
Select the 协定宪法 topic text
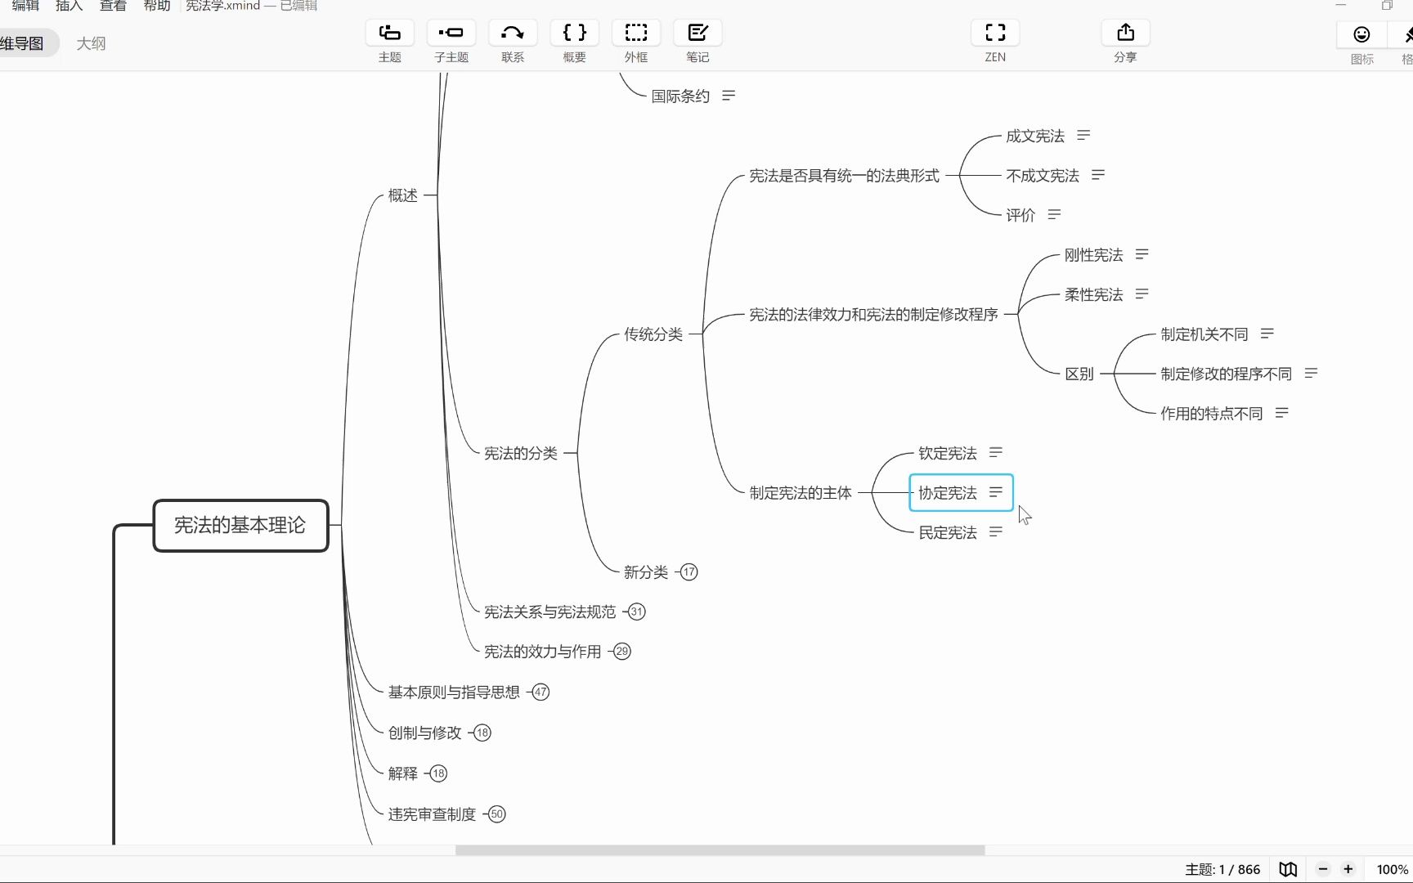(x=948, y=493)
